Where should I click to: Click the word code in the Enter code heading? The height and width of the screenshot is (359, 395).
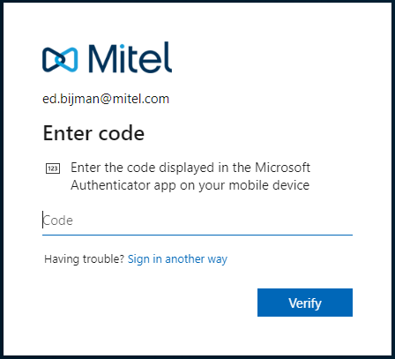click(122, 133)
